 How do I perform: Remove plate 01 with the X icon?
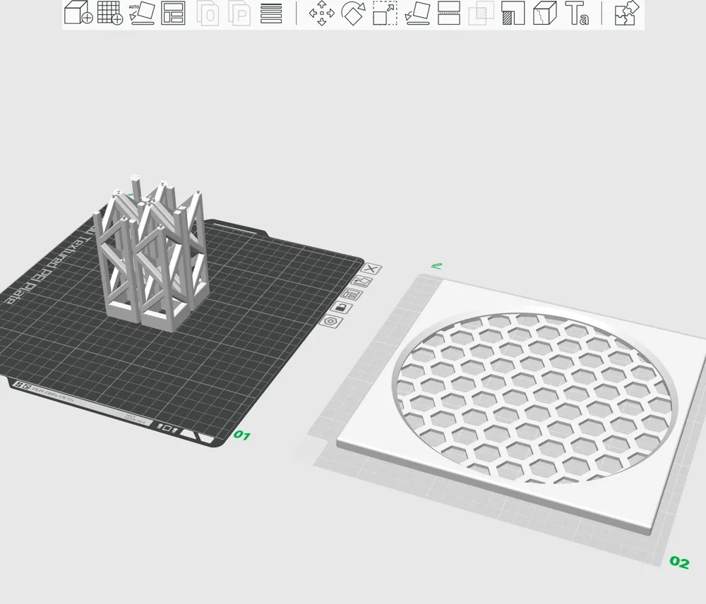point(372,269)
